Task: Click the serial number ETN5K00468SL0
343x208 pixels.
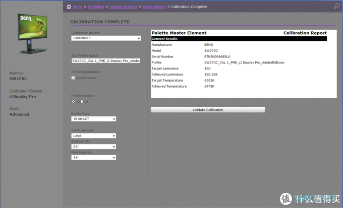Action: (217, 56)
